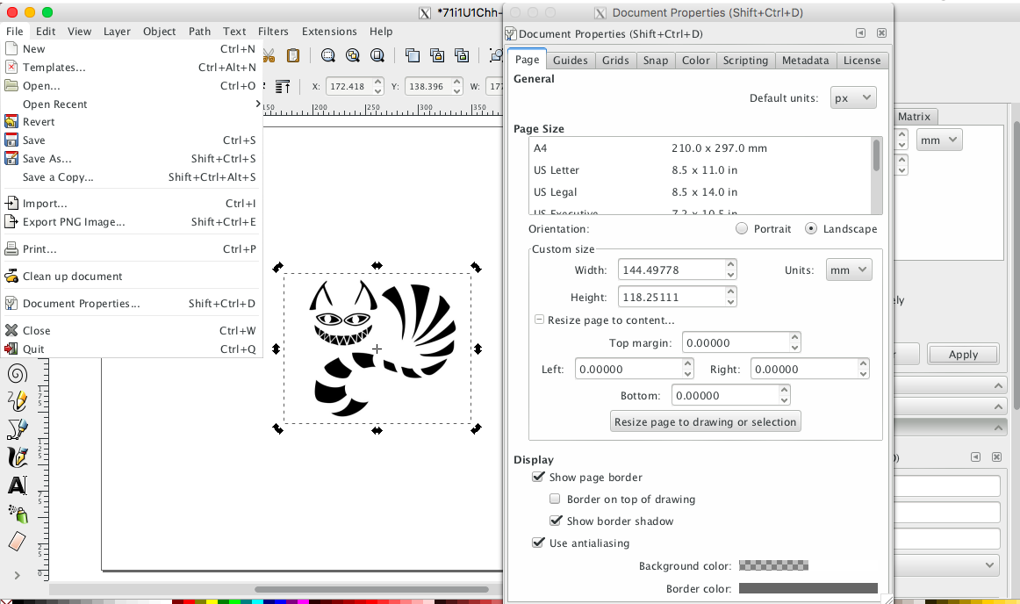Click the Border color swatch
This screenshot has width=1020, height=604.
808,588
